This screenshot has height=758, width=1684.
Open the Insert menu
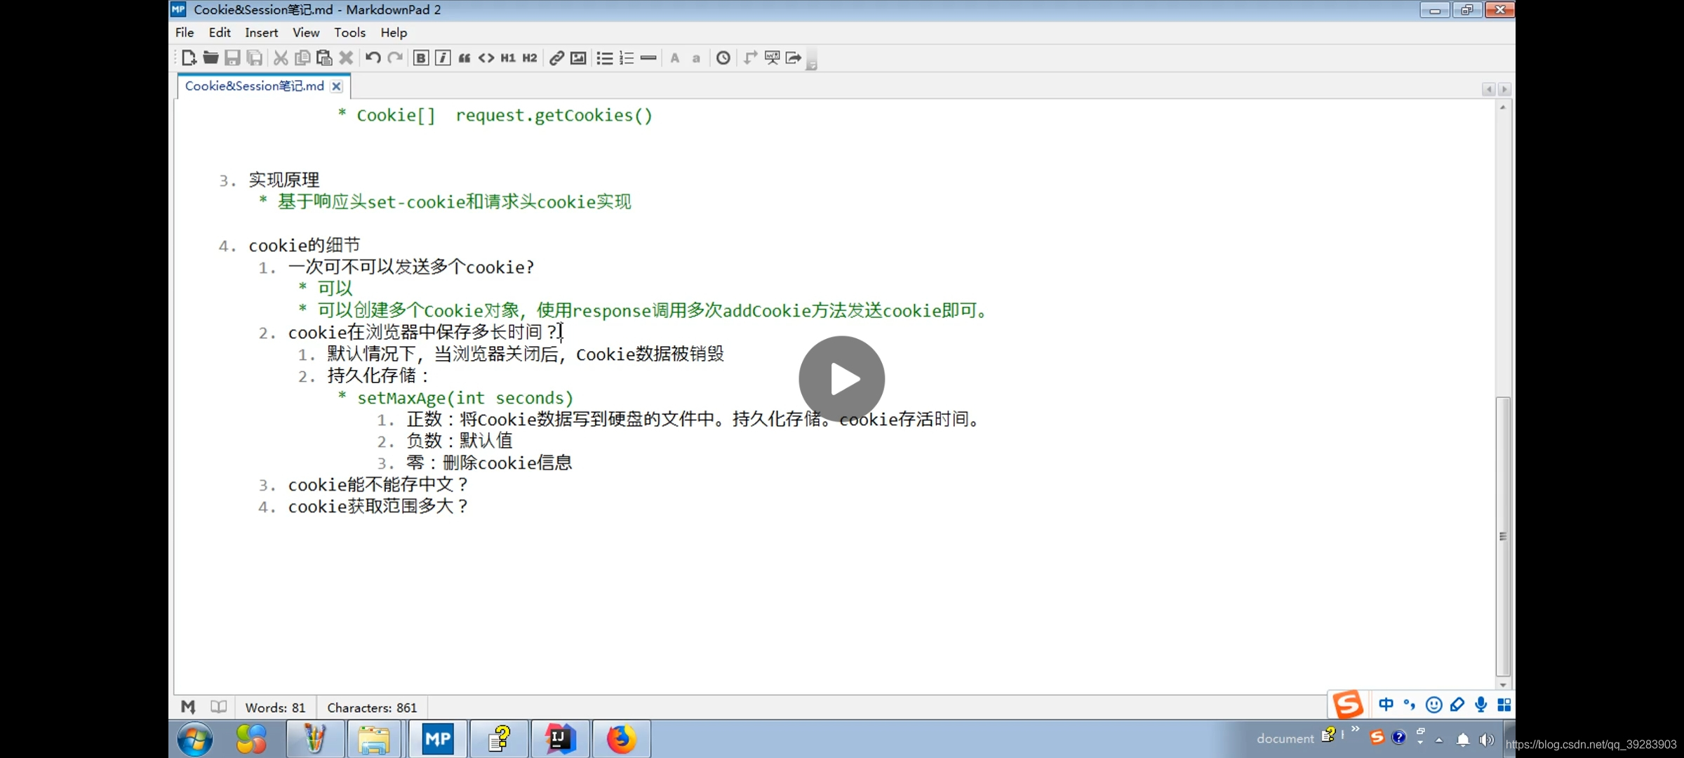pos(261,32)
